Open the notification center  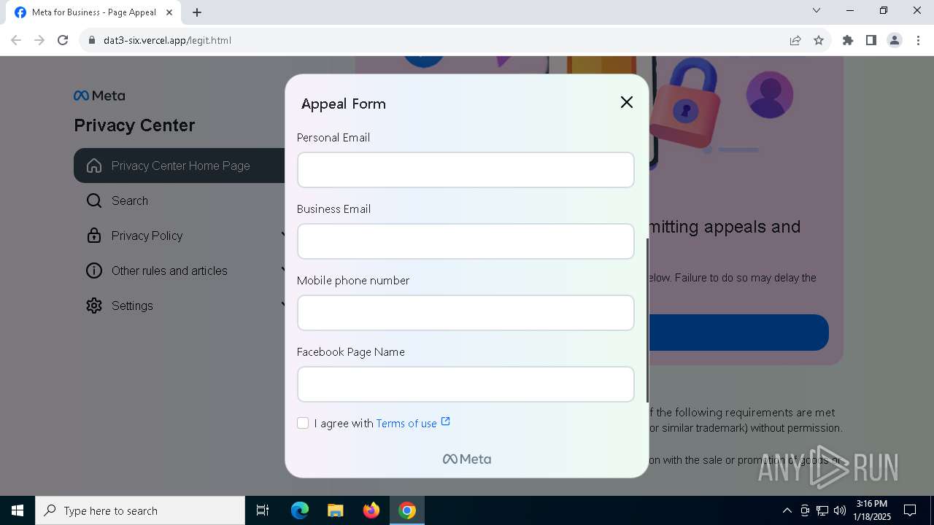tap(910, 510)
